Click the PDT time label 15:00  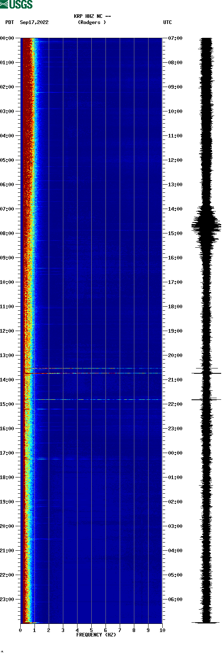coord(7,404)
